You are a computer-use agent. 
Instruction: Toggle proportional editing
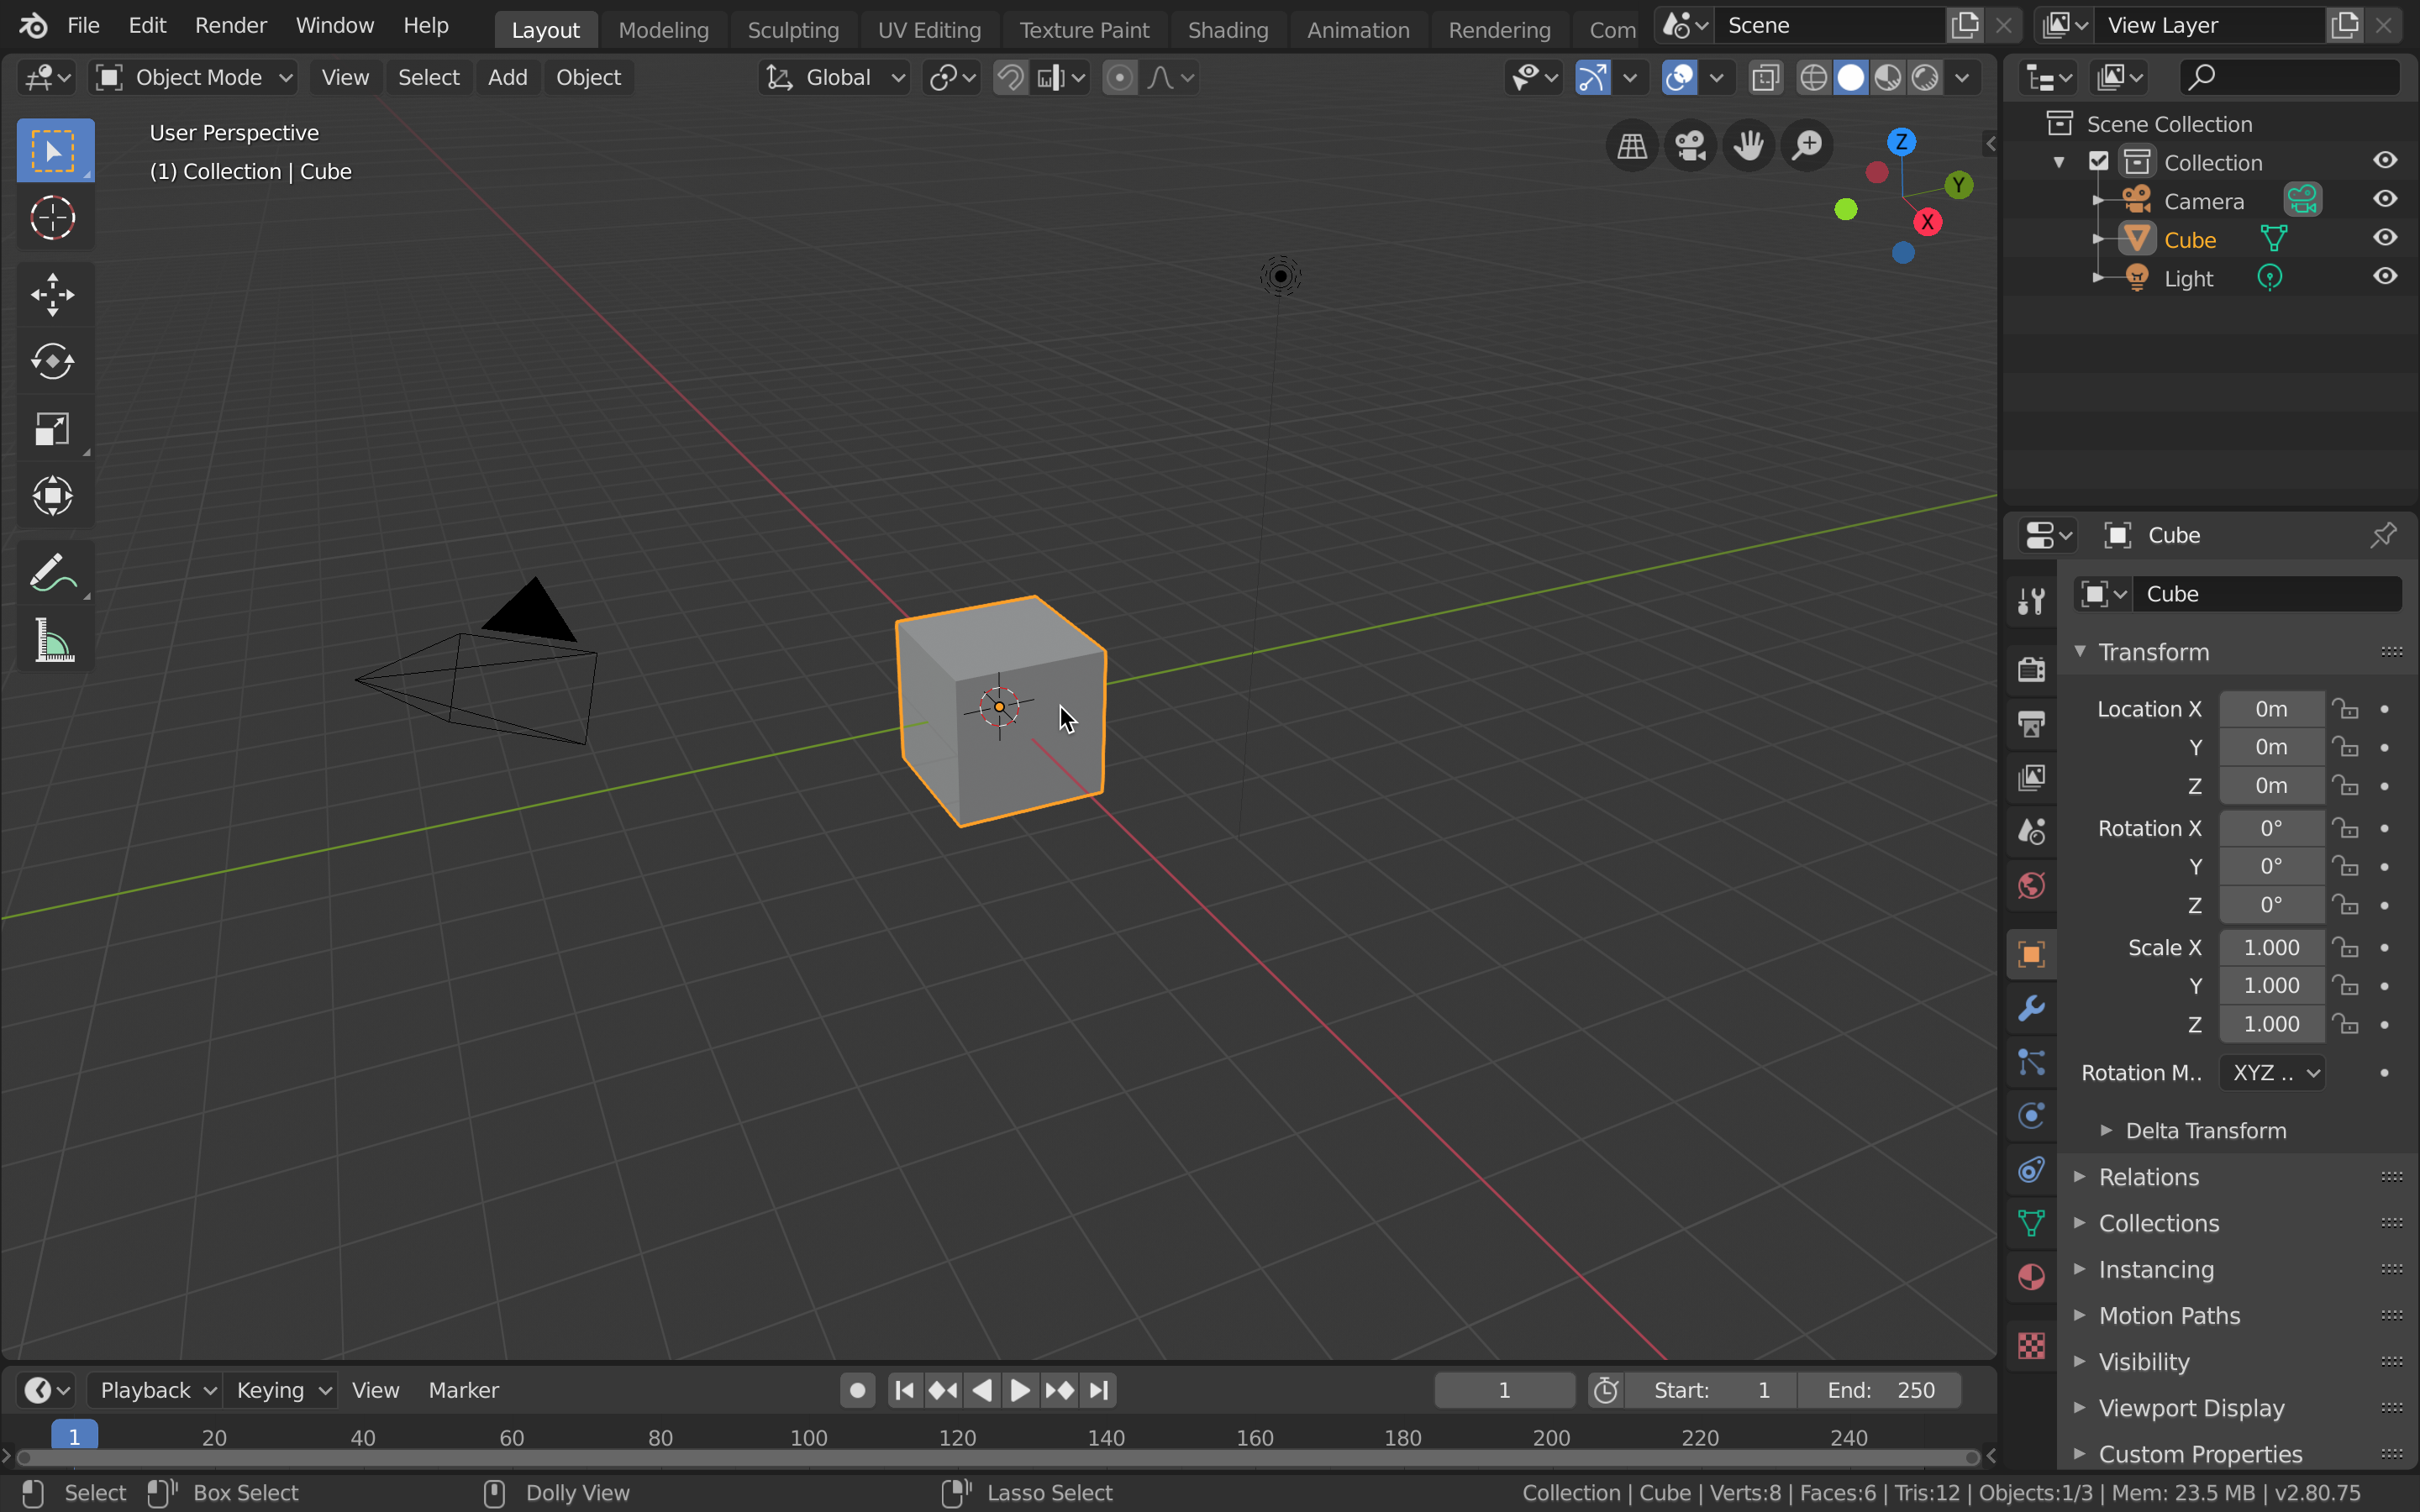pos(1120,77)
